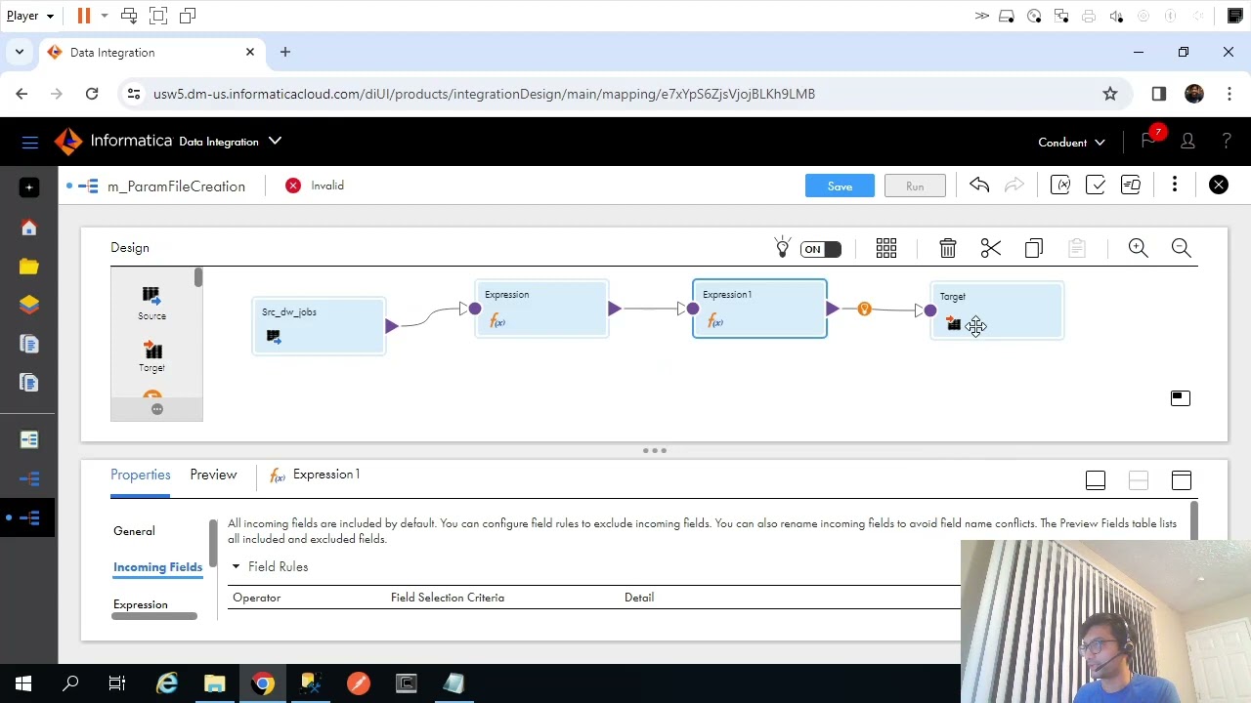Screen dimensions: 1251x703
Task: Open the parameters panel icon
Action: 1060,186
